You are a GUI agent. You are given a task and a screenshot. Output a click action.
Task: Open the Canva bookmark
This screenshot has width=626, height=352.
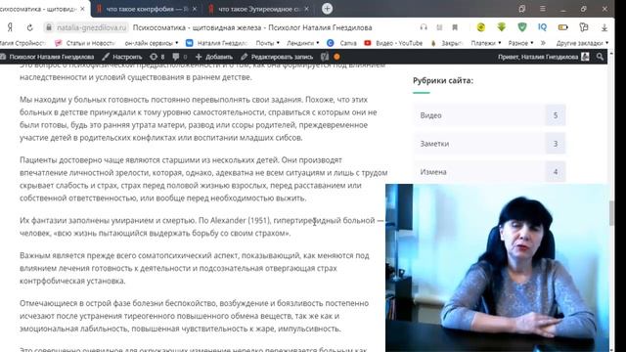[x=341, y=43]
